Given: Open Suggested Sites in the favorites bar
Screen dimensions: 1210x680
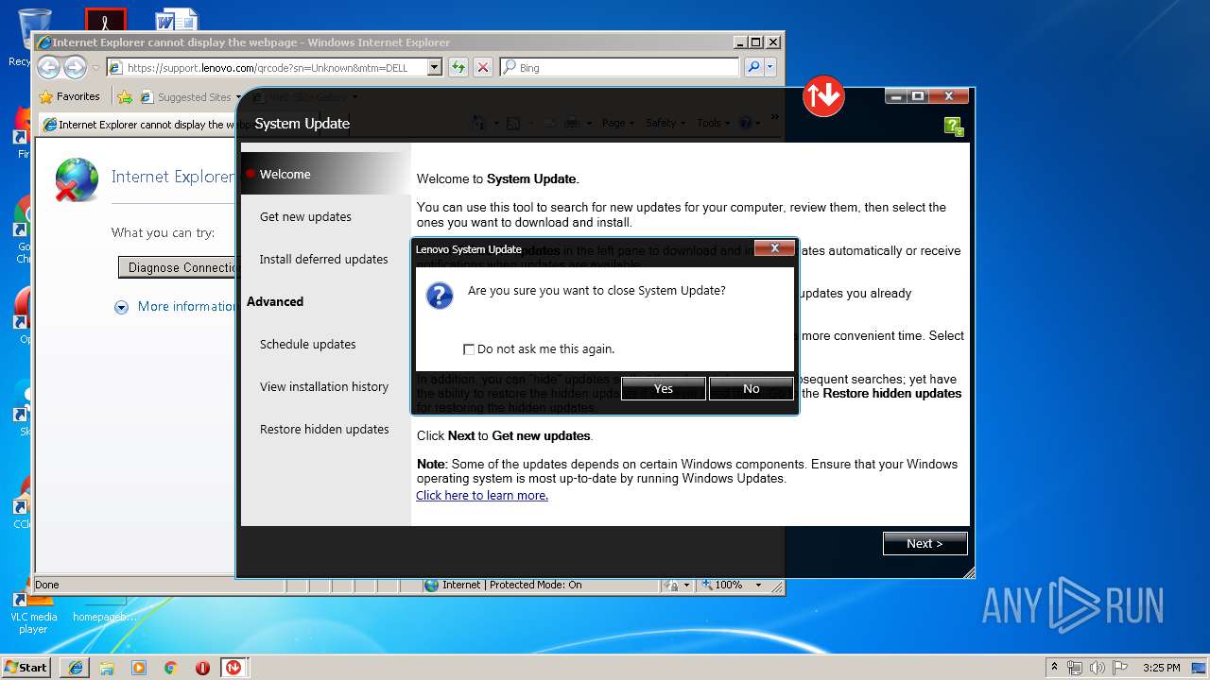Looking at the screenshot, I should pyautogui.click(x=190, y=96).
